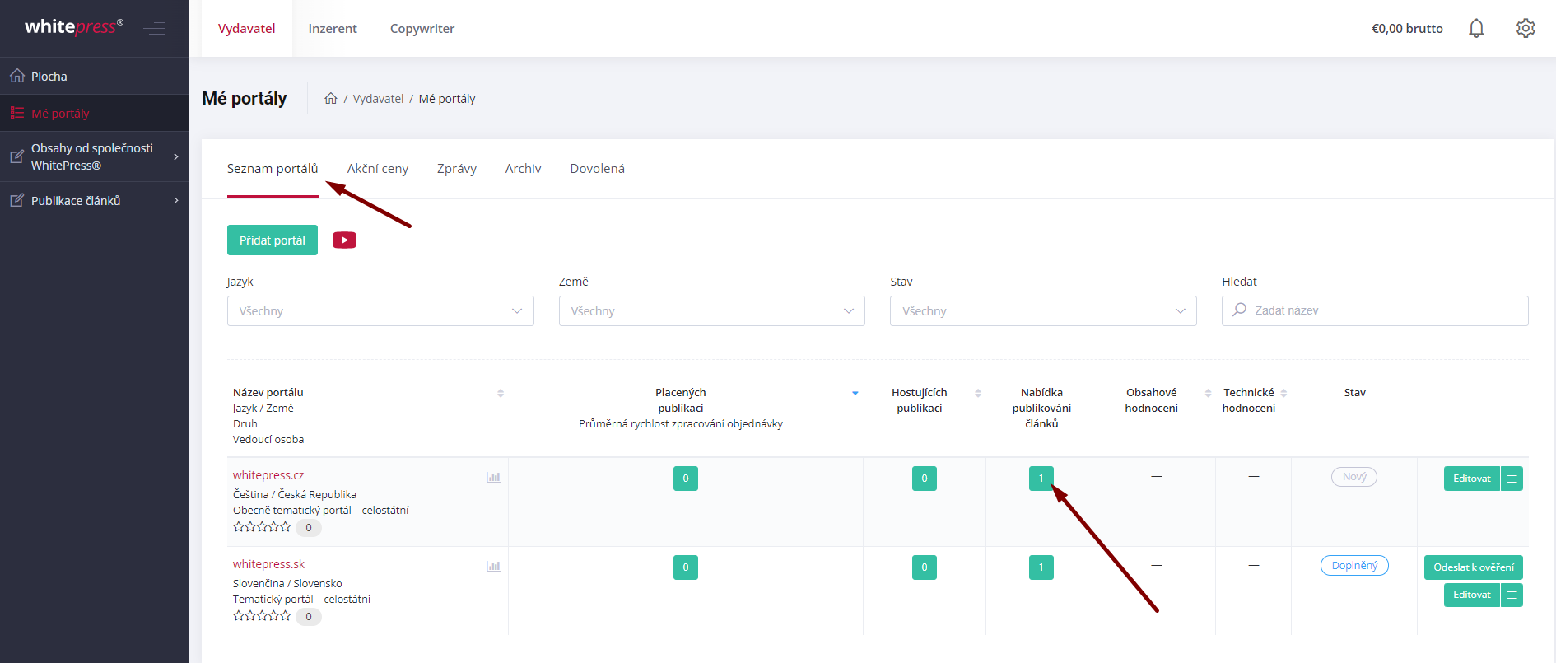The height and width of the screenshot is (663, 1556).
Task: Sort by Obsahové hodnocení column arrows
Action: 1208,393
